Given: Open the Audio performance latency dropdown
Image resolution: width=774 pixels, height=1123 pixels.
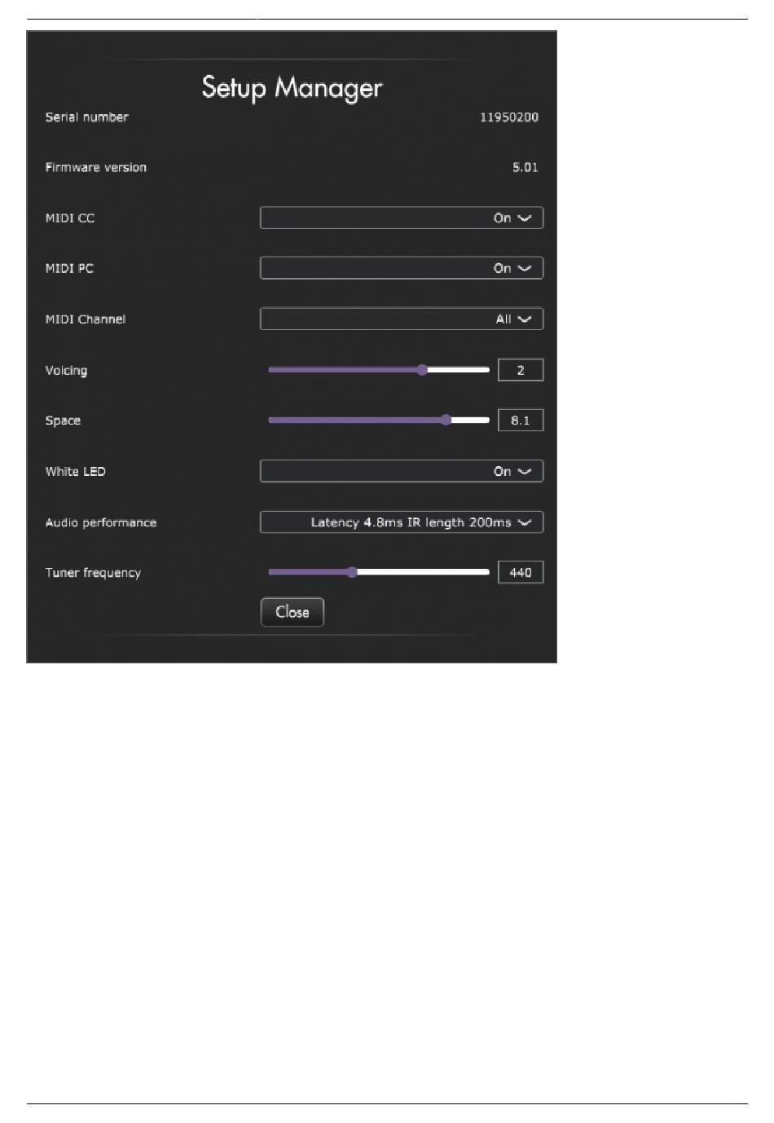Looking at the screenshot, I should pyautogui.click(x=402, y=522).
